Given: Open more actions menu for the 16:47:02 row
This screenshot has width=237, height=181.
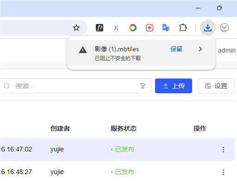Looking at the screenshot, I should (x=223, y=150).
